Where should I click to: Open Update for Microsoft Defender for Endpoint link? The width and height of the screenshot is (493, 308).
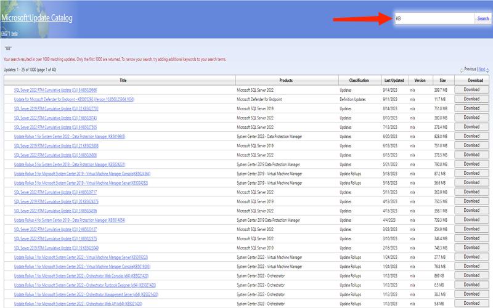click(74, 99)
